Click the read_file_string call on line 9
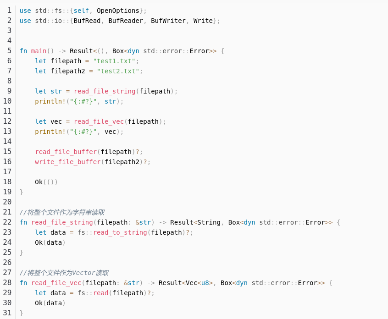388x319 pixels. (105, 91)
